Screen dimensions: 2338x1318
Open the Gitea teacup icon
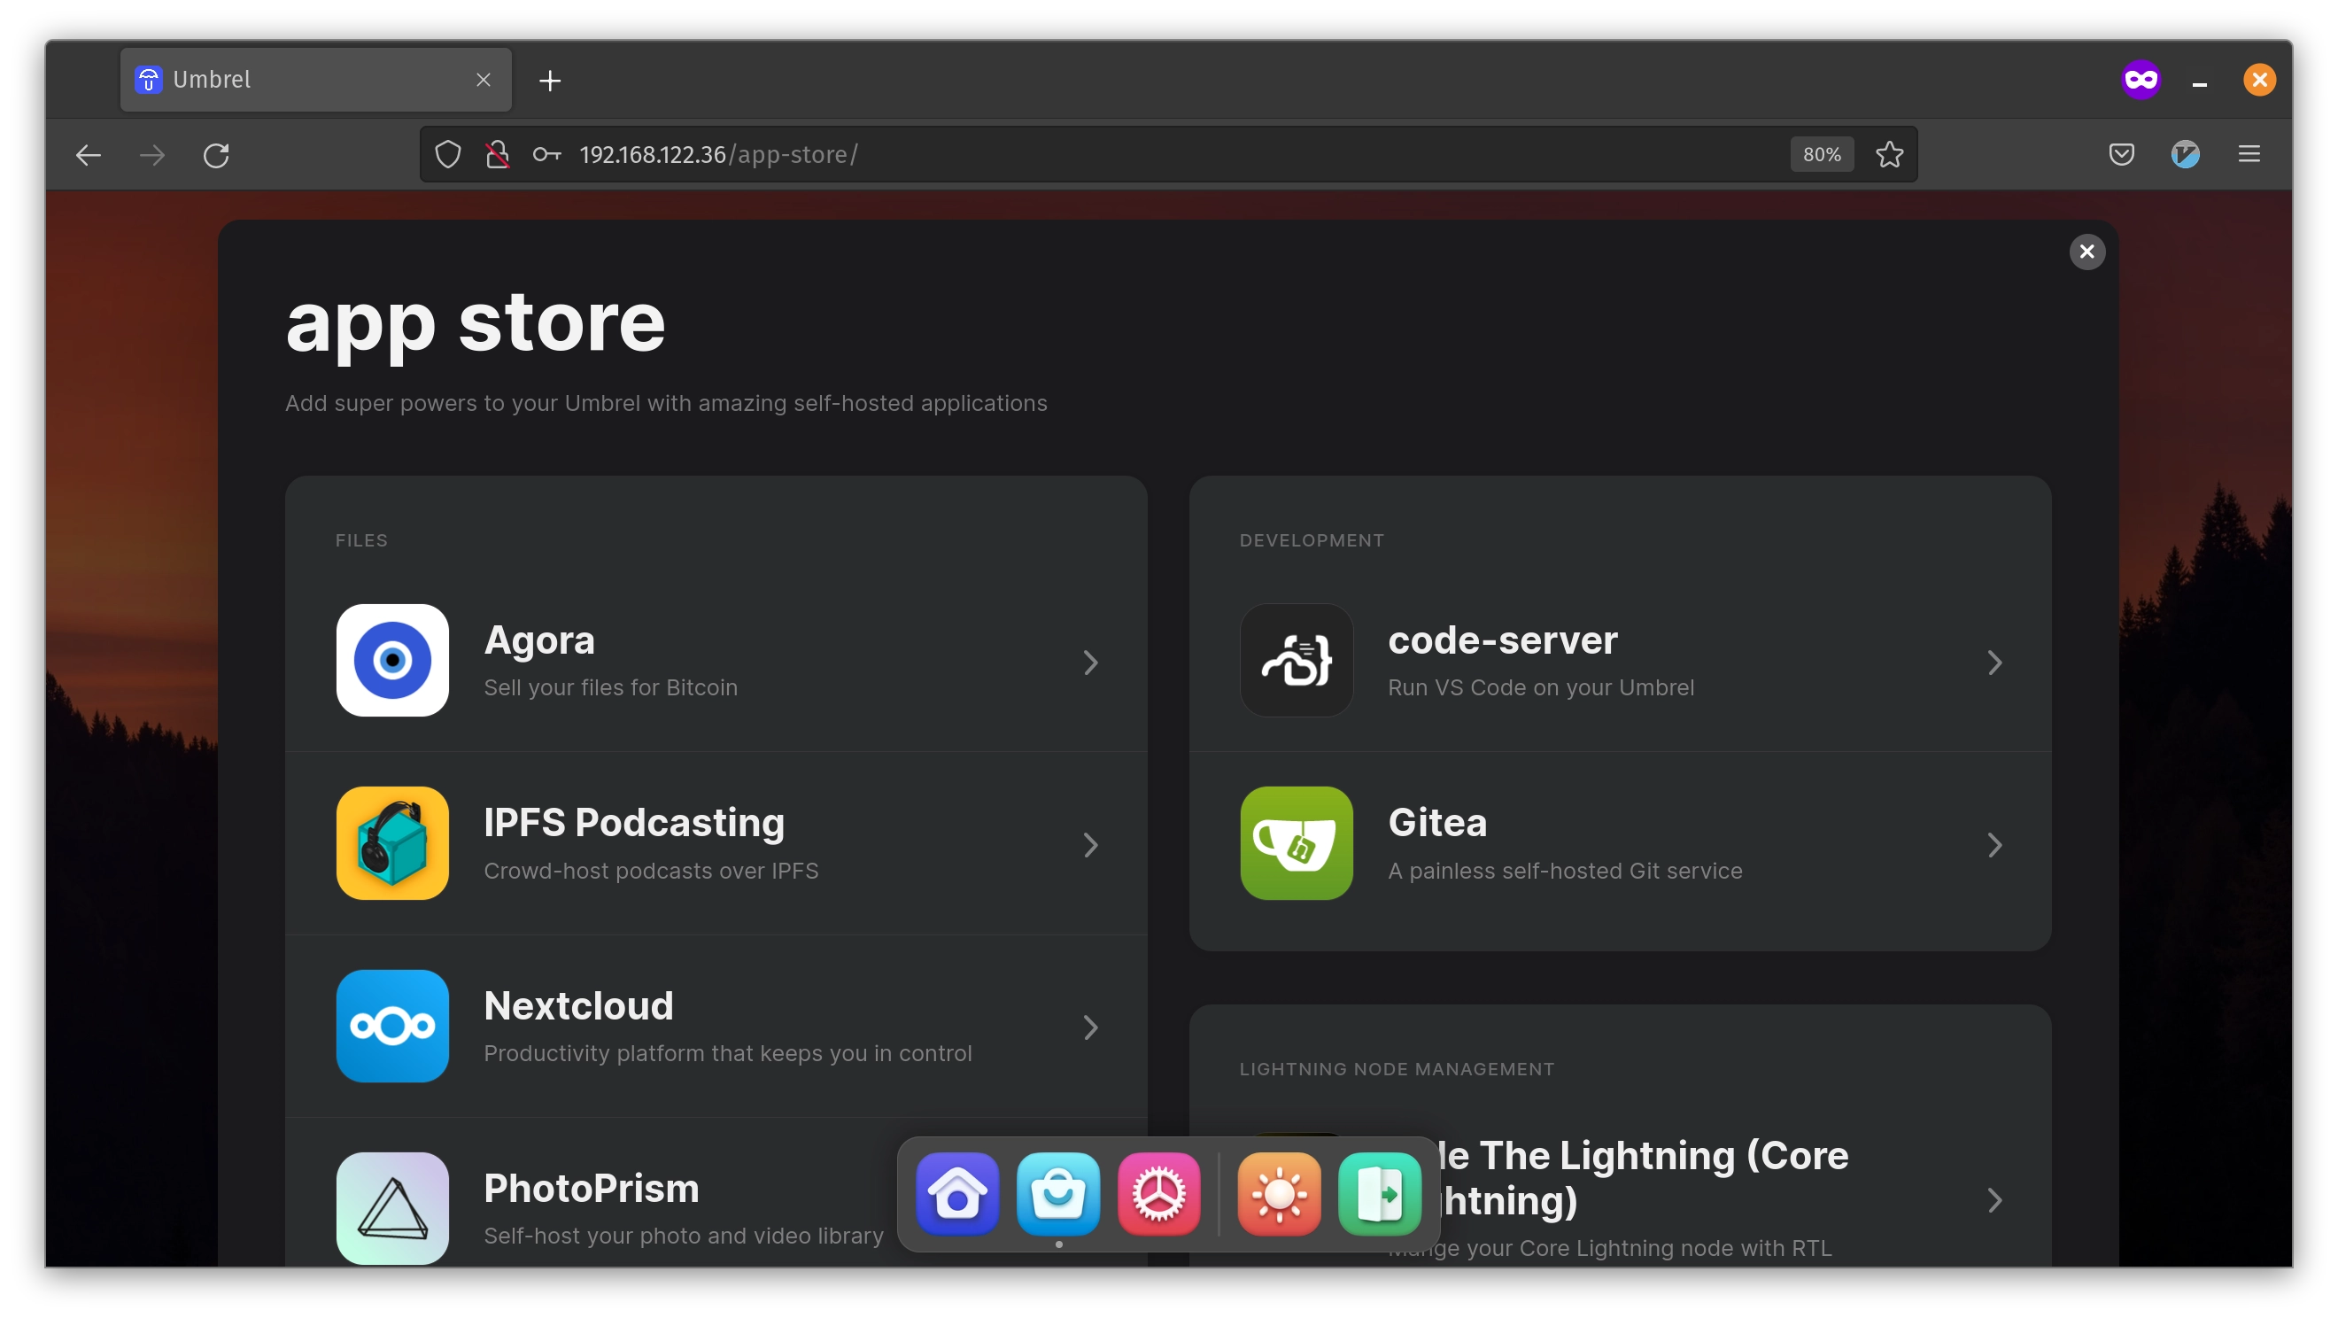[1296, 844]
